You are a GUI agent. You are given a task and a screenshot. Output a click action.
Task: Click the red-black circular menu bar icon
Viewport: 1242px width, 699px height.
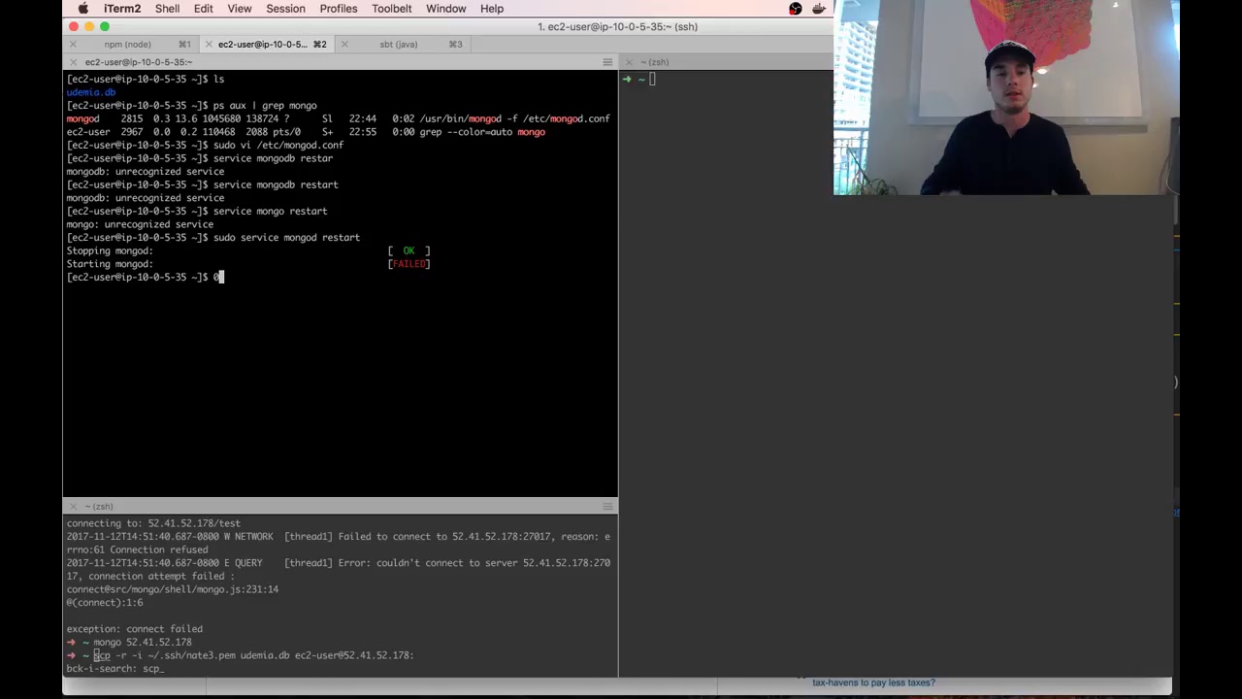pyautogui.click(x=796, y=9)
